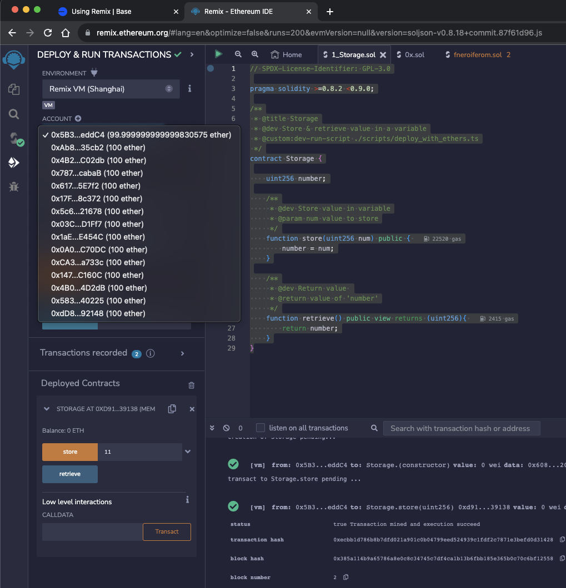Open a new browser tab
Image resolution: width=566 pixels, height=588 pixels.
tap(330, 12)
